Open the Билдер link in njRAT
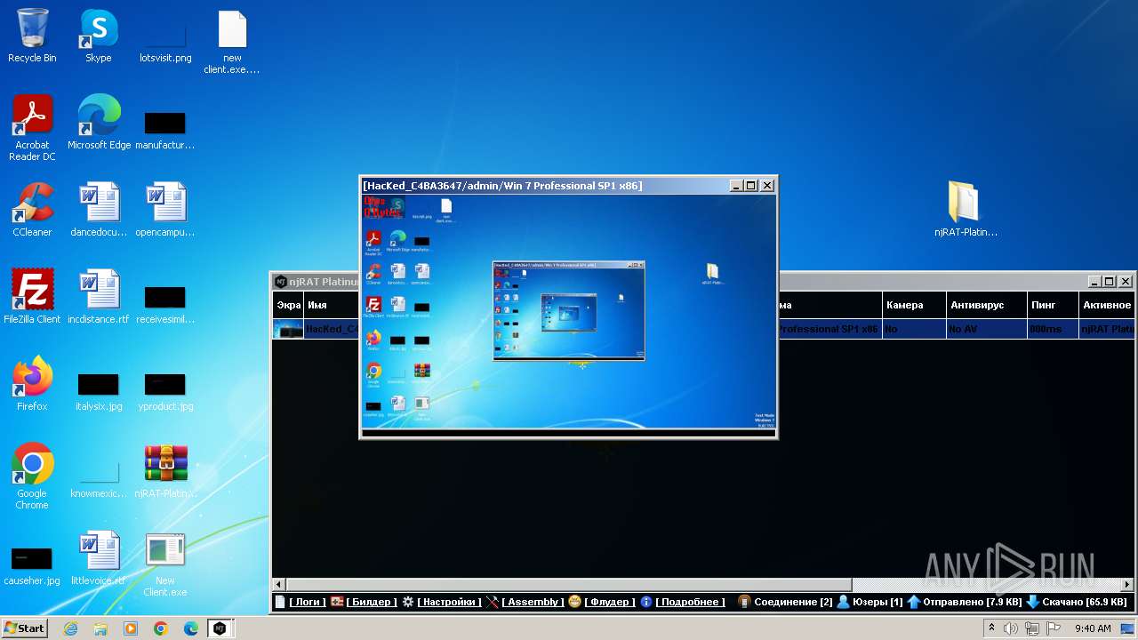The height and width of the screenshot is (640, 1138). [371, 602]
